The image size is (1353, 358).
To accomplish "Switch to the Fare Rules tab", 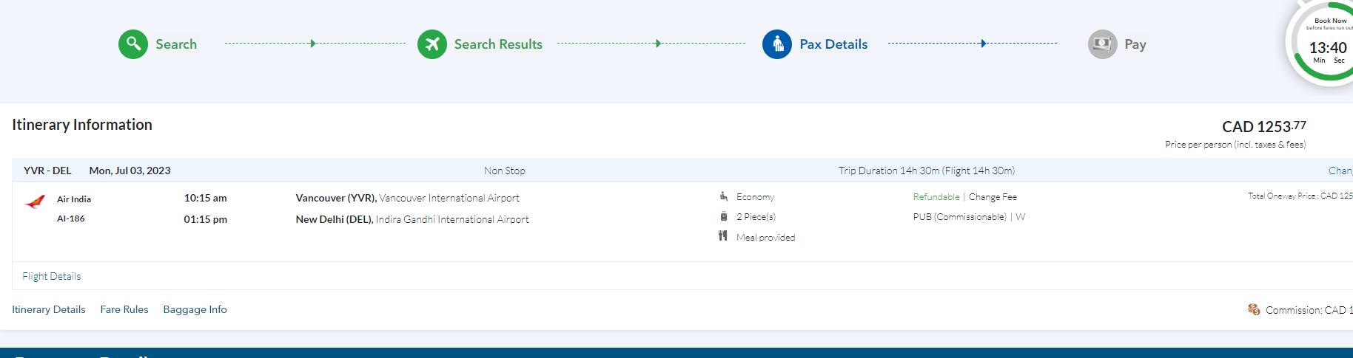I will click(124, 309).
